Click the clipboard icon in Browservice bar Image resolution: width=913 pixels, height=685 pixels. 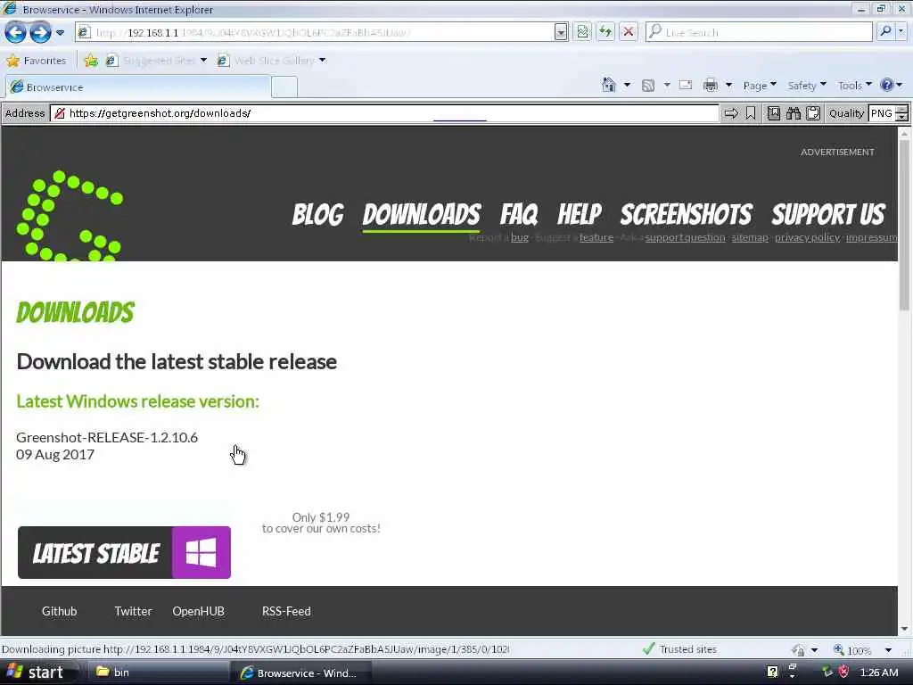813,113
